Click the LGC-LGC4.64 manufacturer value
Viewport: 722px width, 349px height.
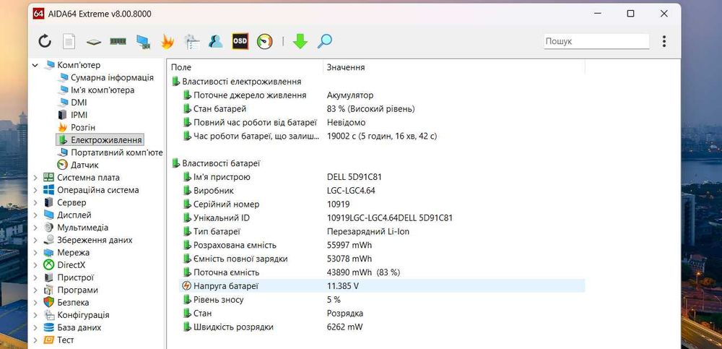(x=351, y=191)
